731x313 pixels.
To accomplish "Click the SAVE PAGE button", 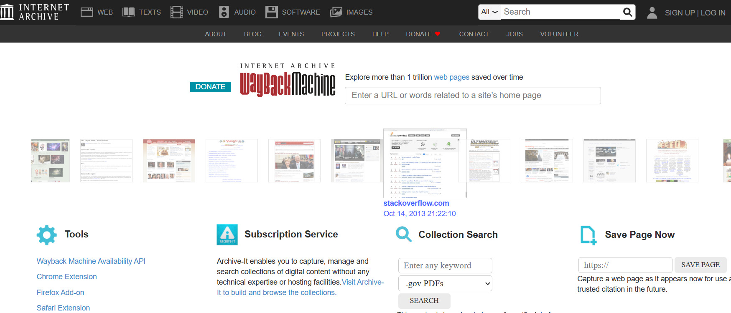I will (700, 265).
